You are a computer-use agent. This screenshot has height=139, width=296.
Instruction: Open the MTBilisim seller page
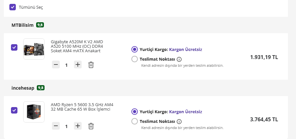[x=23, y=25]
